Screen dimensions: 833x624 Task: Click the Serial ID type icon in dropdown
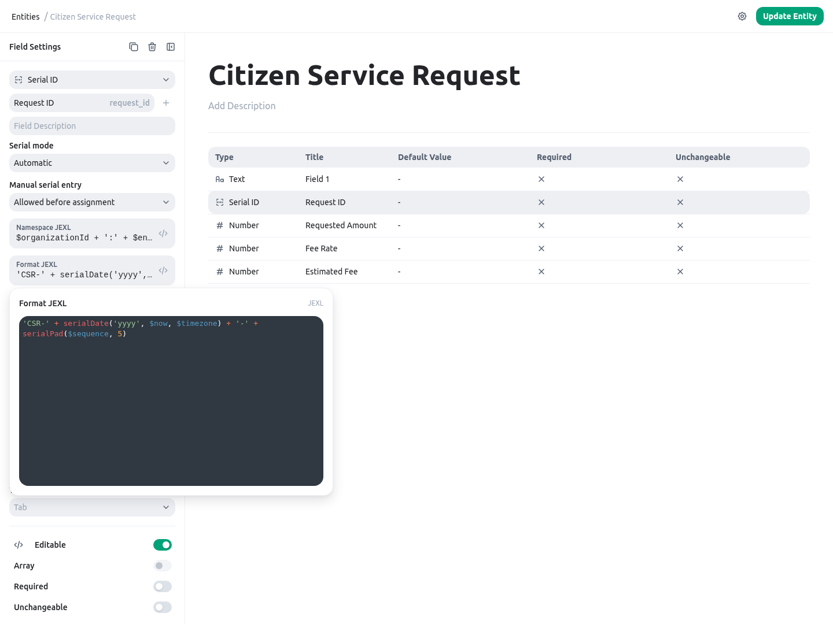click(x=19, y=80)
